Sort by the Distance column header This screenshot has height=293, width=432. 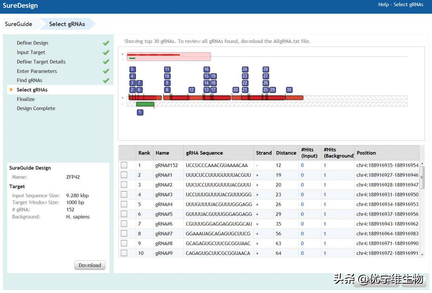(286, 153)
